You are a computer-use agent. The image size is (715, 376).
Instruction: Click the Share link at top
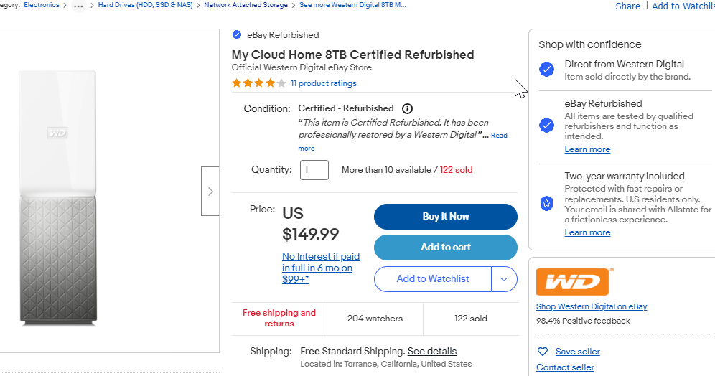coord(627,6)
